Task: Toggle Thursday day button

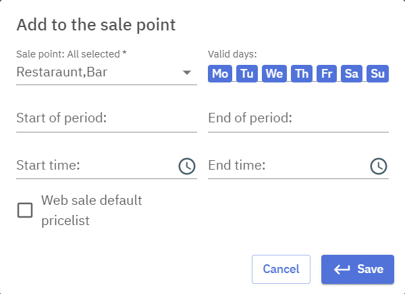Action: (301, 74)
